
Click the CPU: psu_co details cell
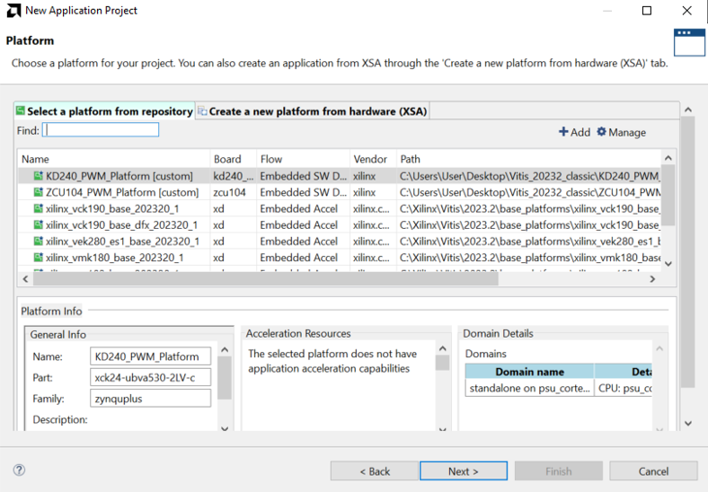[x=624, y=388]
